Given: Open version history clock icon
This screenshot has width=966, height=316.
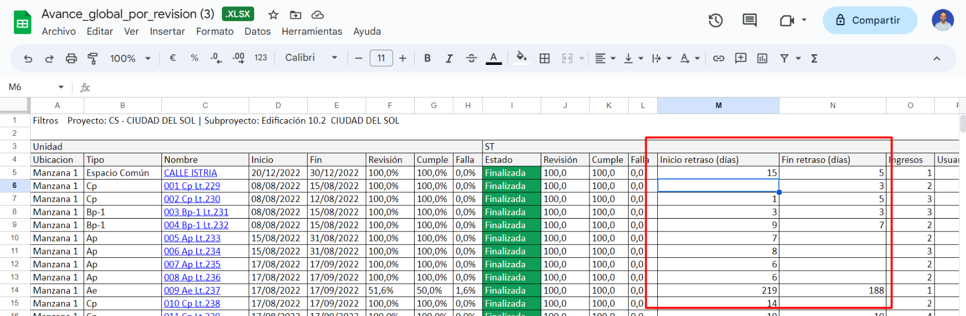Looking at the screenshot, I should point(716,21).
